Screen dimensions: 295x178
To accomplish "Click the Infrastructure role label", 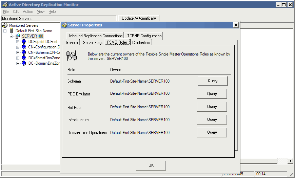I will [x=78, y=120].
